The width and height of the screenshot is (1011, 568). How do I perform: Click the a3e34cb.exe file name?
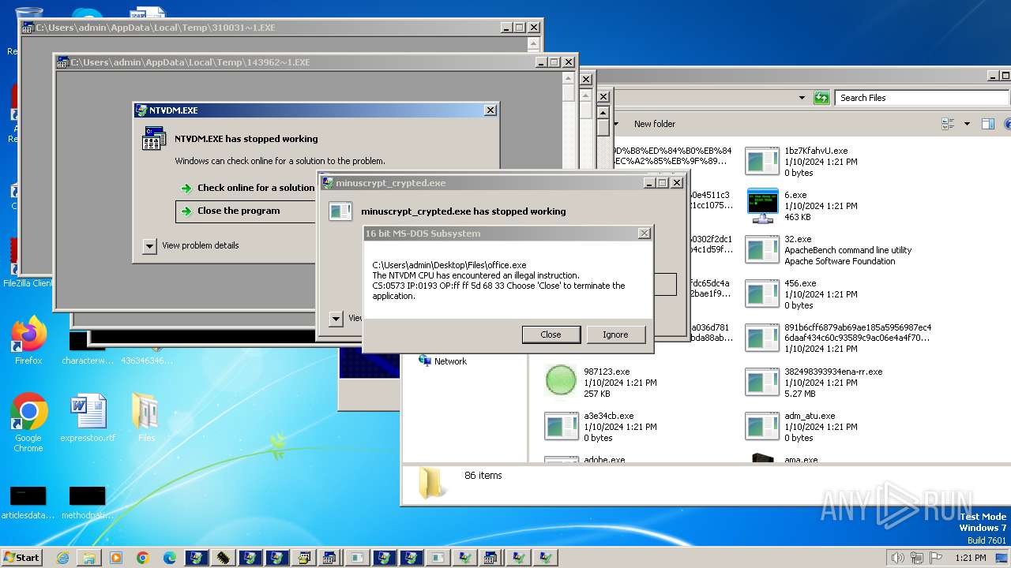(x=609, y=416)
